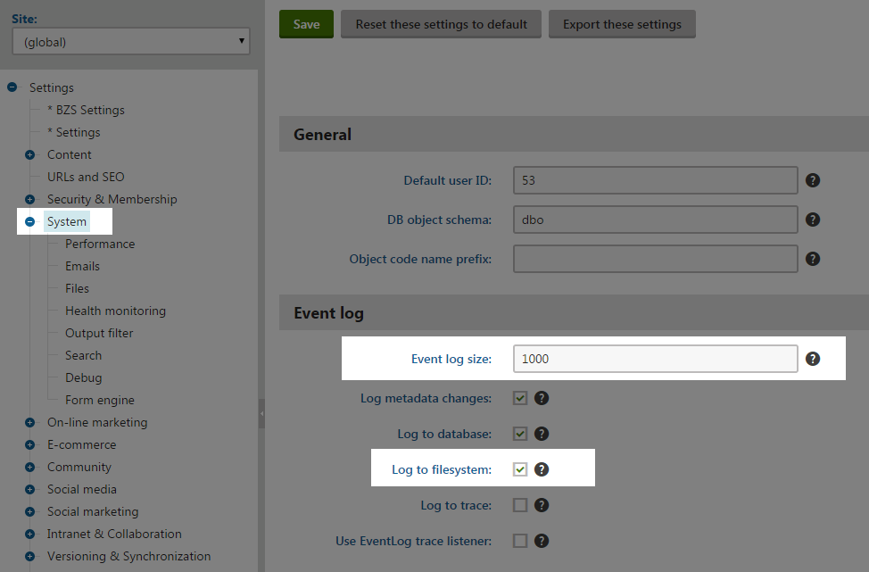The width and height of the screenshot is (869, 572).
Task: Open help icon for Log to trace
Action: (542, 505)
